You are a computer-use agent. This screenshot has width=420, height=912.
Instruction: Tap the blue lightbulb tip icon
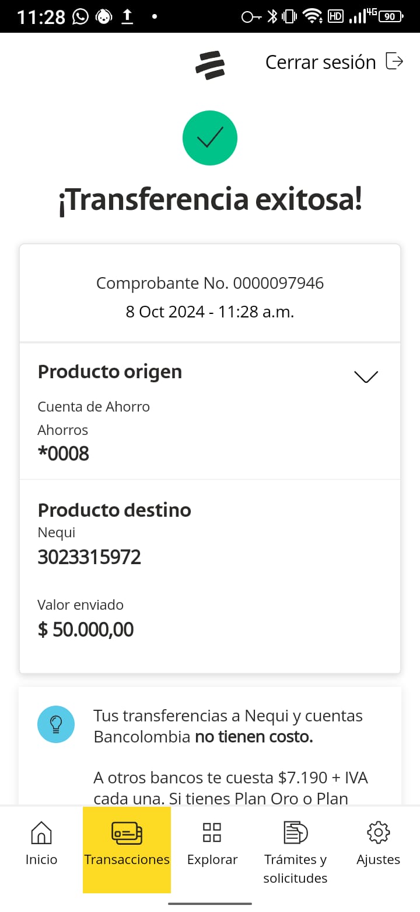(x=56, y=724)
